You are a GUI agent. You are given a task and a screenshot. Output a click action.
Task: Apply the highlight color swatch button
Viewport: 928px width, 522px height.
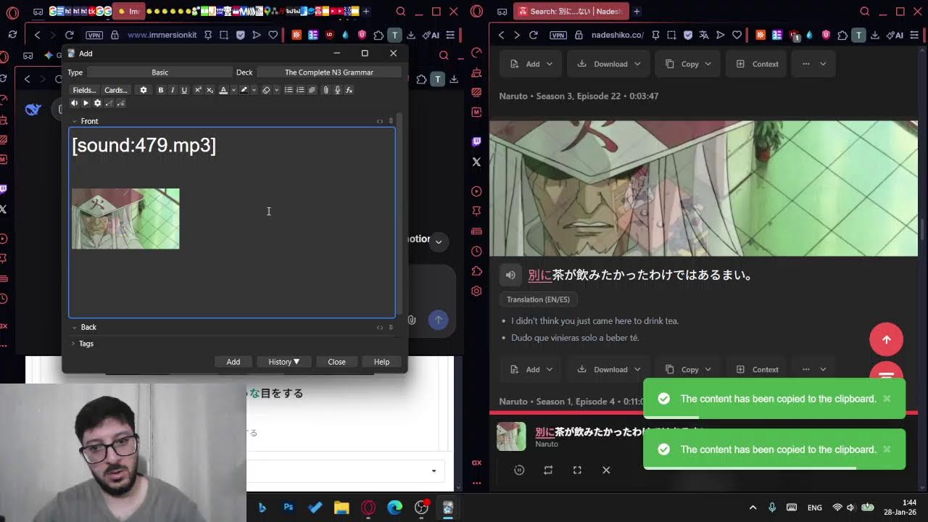coord(244,90)
